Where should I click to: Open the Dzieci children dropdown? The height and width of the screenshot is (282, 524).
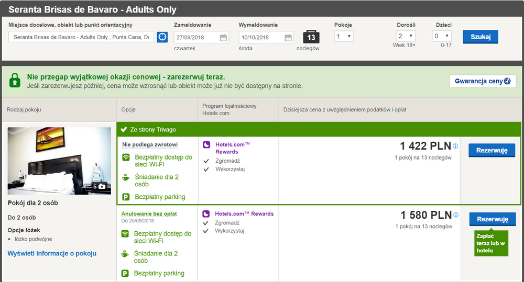442,36
